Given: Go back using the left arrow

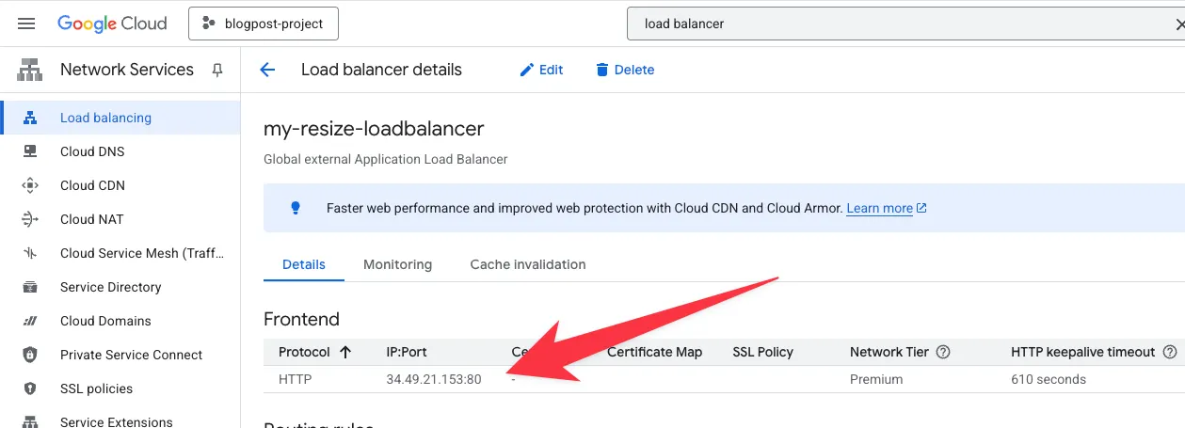Looking at the screenshot, I should tap(267, 70).
